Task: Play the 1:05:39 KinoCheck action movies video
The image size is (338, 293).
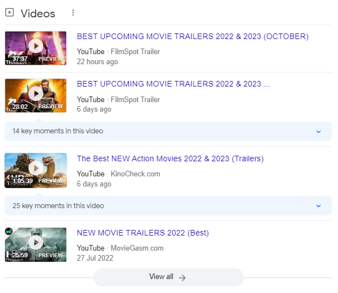Action: click(x=36, y=168)
